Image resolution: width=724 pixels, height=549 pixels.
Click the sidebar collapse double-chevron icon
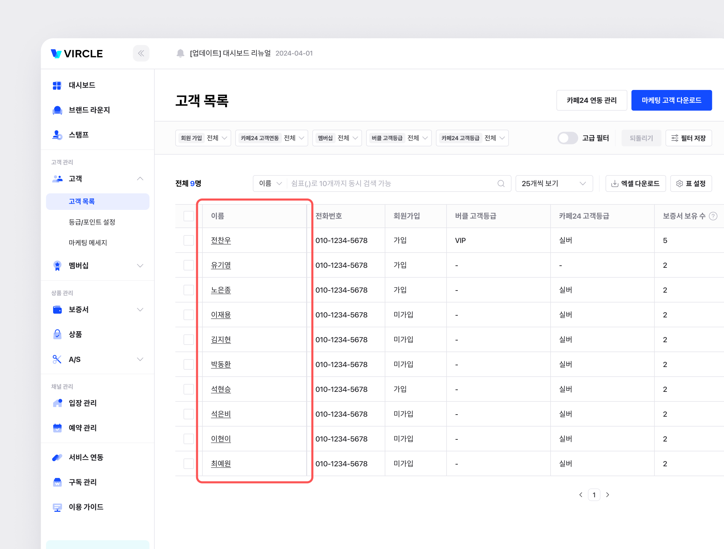coord(141,53)
